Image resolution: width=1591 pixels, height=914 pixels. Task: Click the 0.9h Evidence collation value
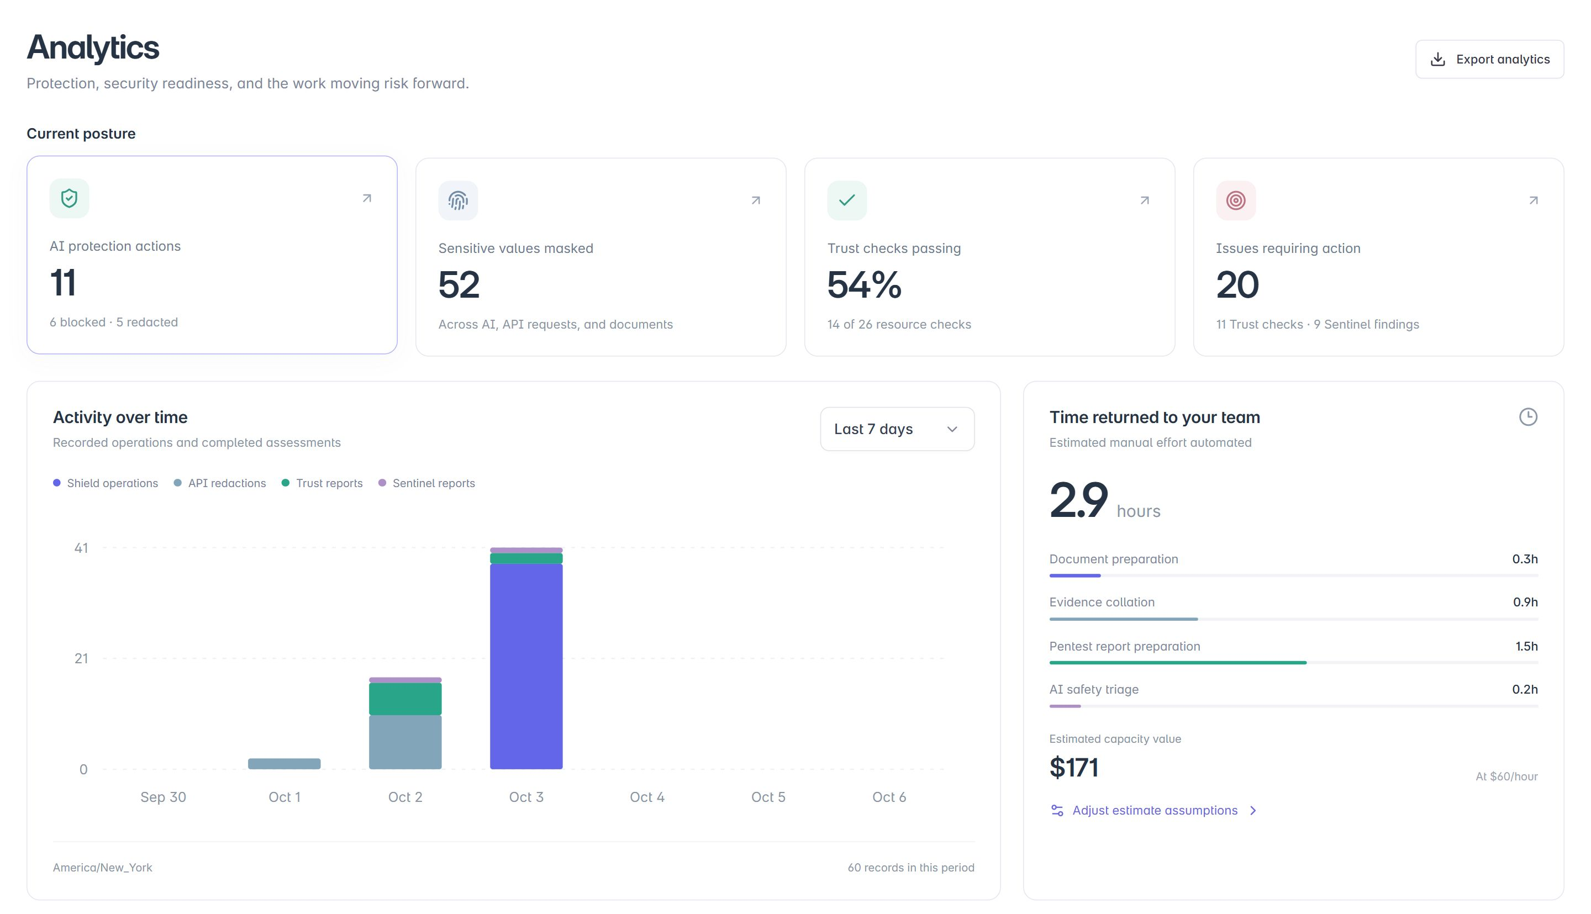[x=1525, y=602]
